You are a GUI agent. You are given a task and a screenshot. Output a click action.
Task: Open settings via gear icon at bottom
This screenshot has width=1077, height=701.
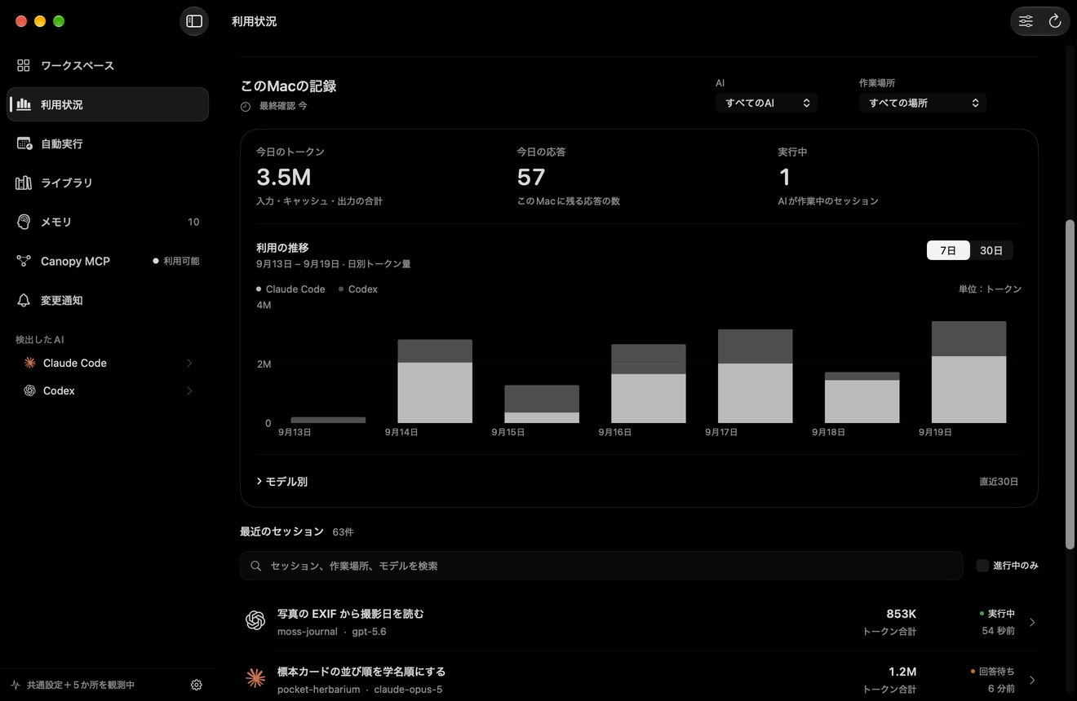pos(196,685)
